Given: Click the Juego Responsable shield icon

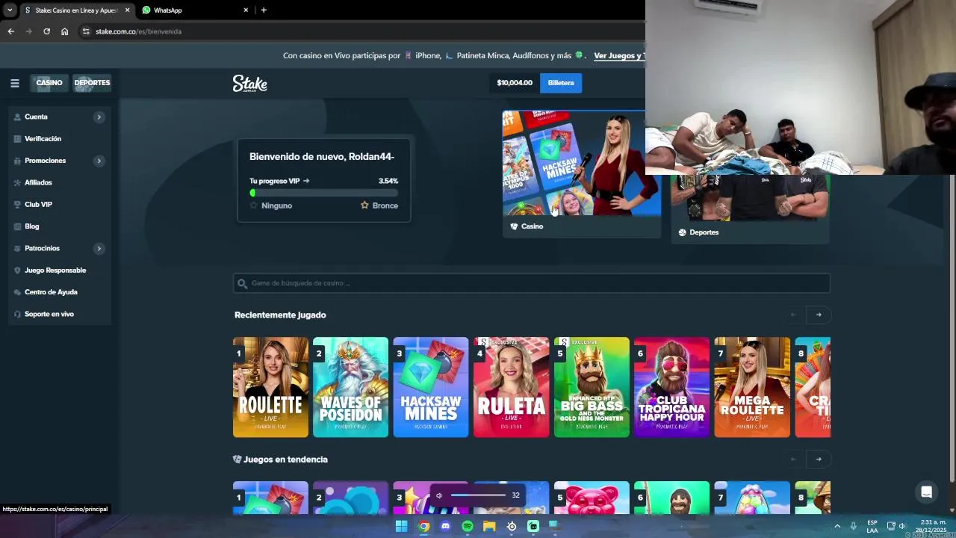Looking at the screenshot, I should 17,270.
